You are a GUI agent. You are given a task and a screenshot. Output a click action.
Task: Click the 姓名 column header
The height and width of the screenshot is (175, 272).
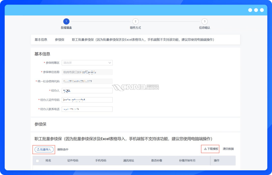coord(48,160)
